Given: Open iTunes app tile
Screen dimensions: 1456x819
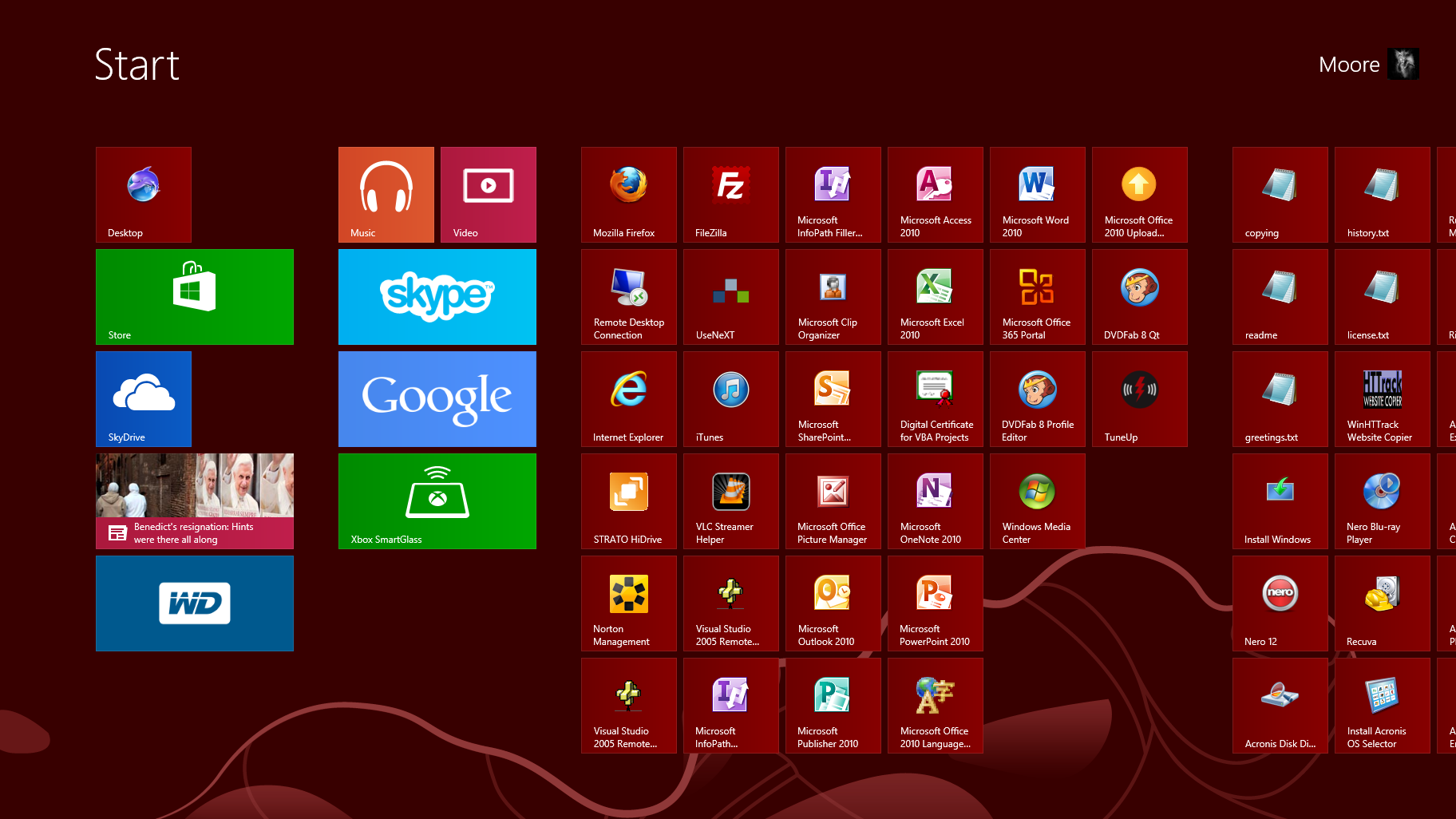Looking at the screenshot, I should point(730,398).
